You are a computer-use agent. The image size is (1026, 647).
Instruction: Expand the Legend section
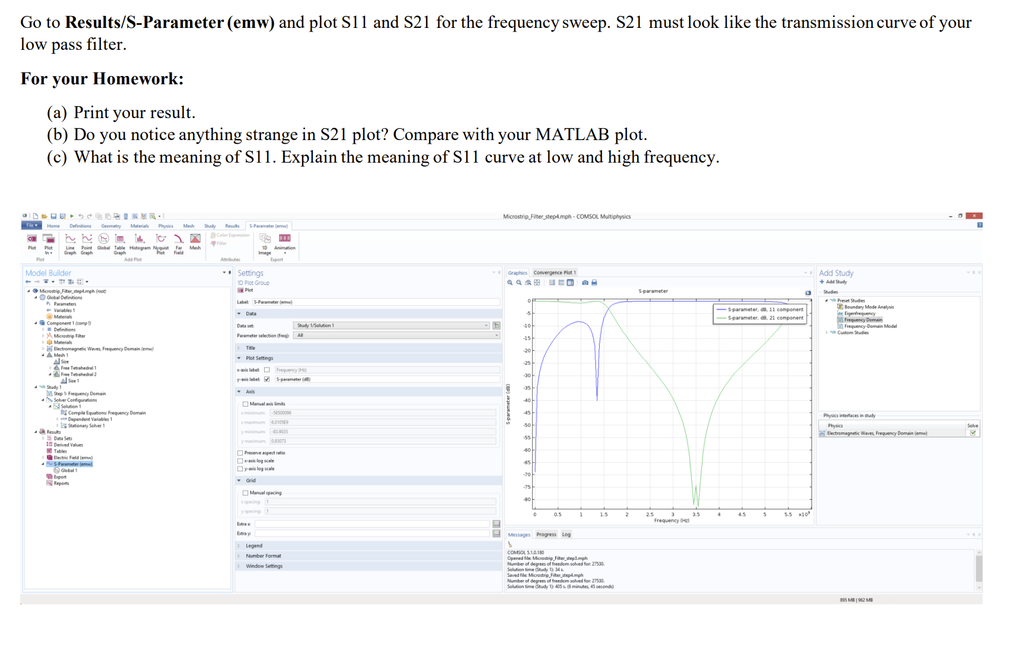pos(254,545)
